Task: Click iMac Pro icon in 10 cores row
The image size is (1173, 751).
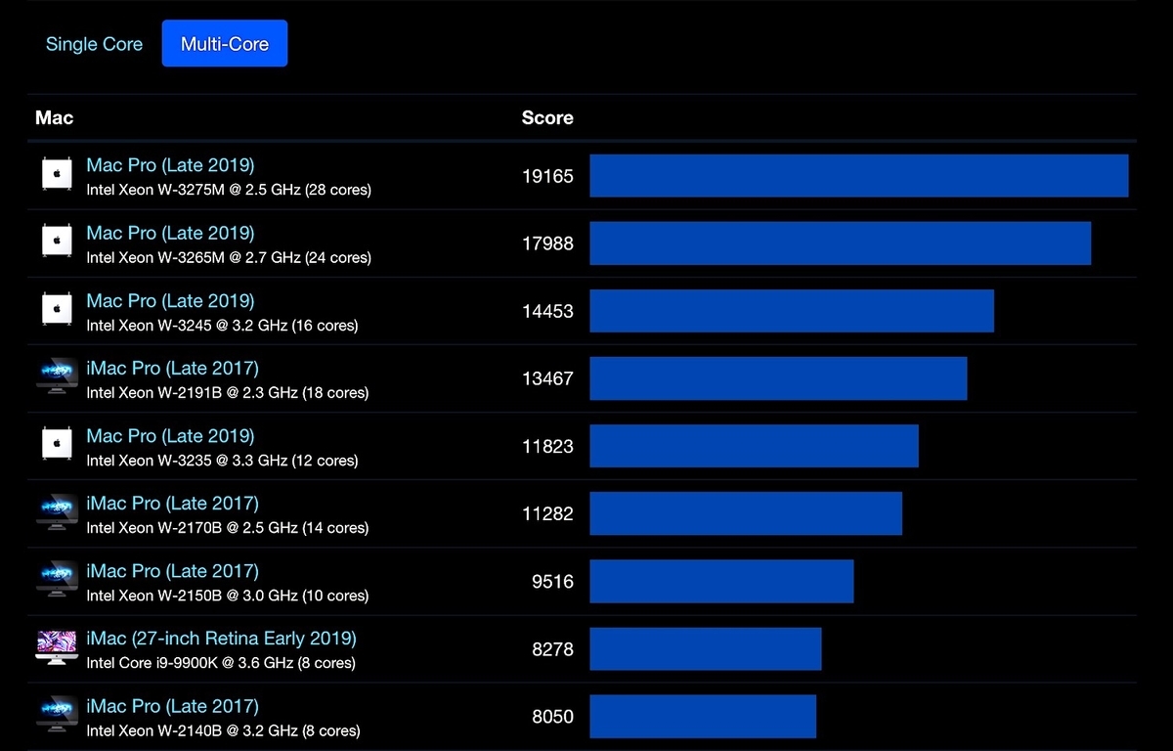Action: point(57,580)
